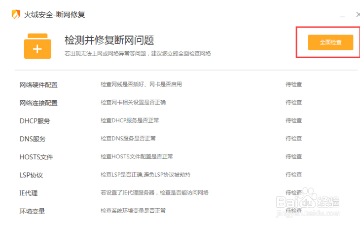
Task: Select the 环境变量 row label
Action: point(32,211)
